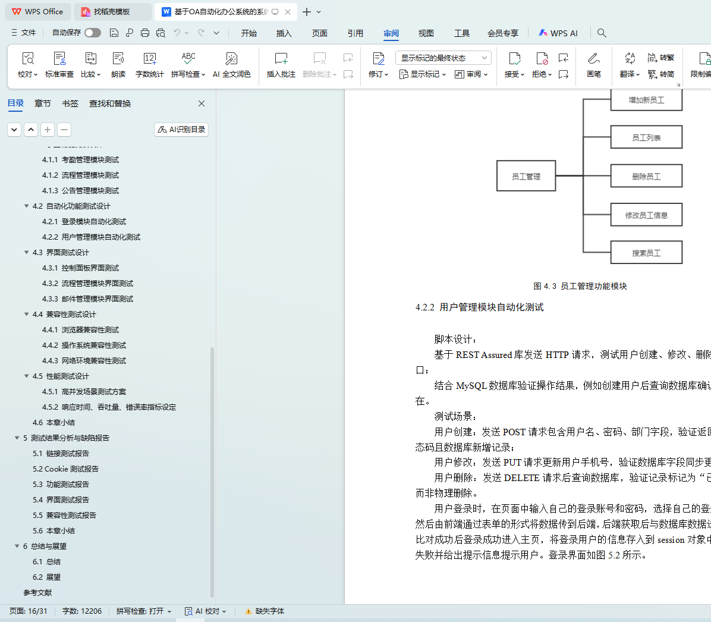The width and height of the screenshot is (711, 622).
Task: Switch to the 书签 panel tab
Action: [x=70, y=103]
